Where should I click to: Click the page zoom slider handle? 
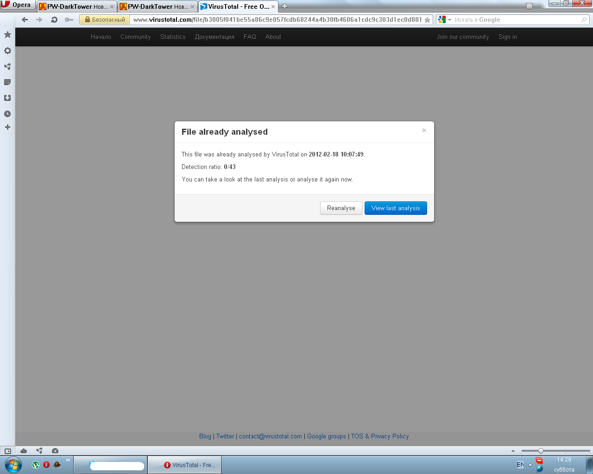click(541, 451)
